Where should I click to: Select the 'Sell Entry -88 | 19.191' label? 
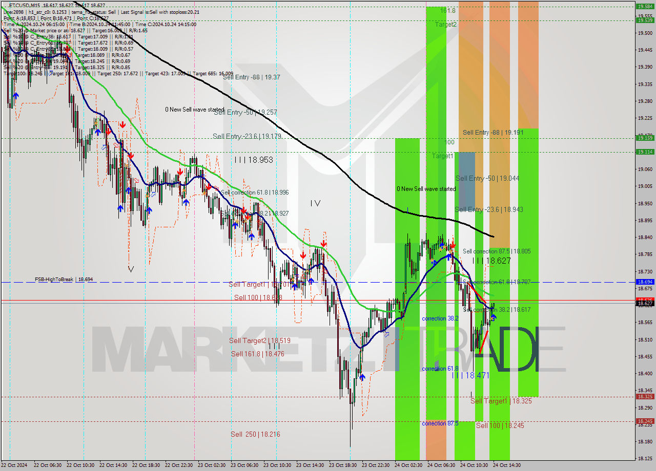493,132
